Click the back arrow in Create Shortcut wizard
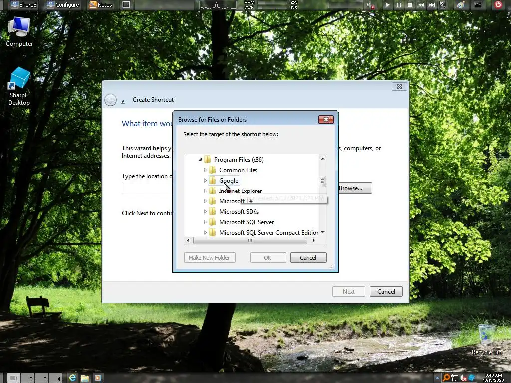 click(110, 100)
